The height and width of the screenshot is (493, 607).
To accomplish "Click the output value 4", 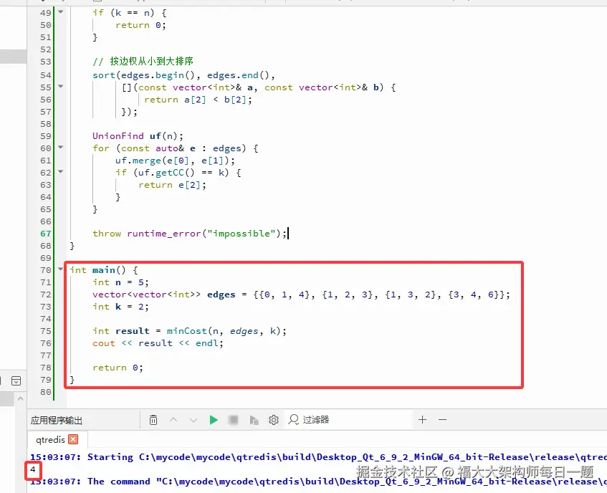I will coord(33,469).
